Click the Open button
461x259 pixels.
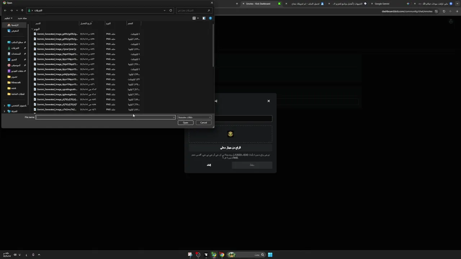point(185,123)
